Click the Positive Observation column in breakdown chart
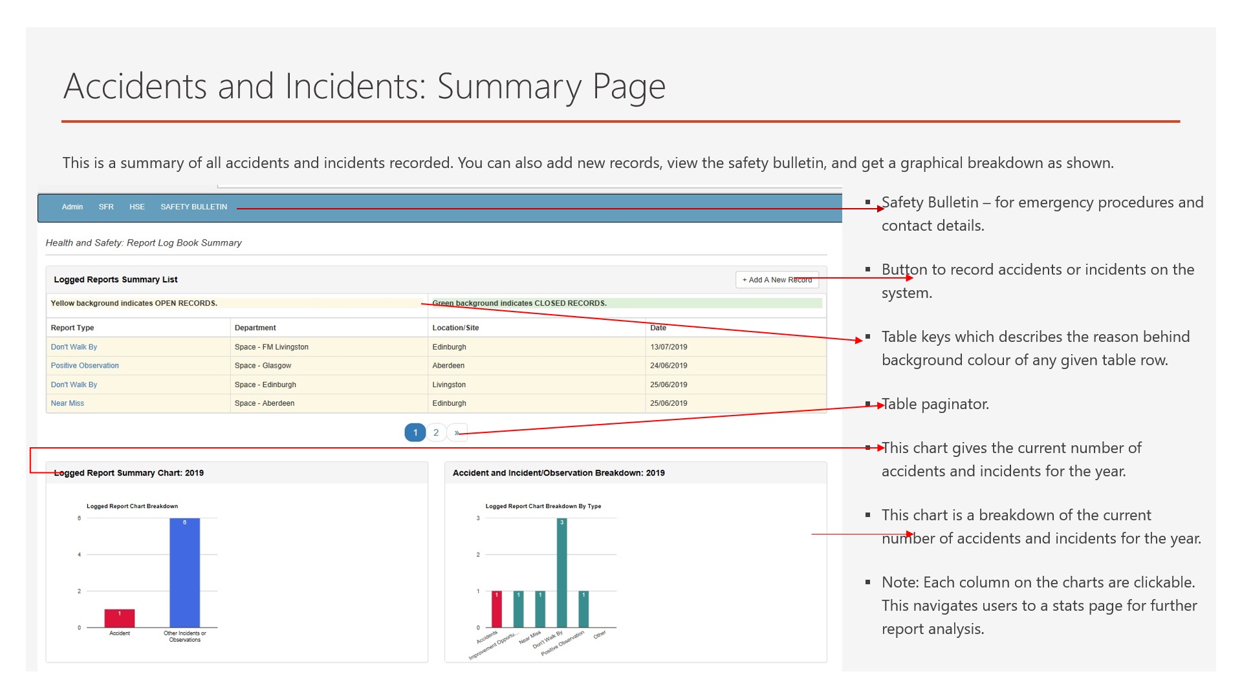 point(583,609)
